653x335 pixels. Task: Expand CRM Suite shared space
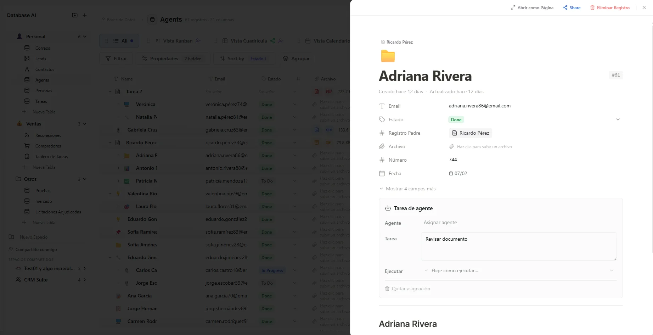click(x=85, y=280)
